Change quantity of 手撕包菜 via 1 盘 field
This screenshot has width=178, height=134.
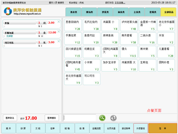pos(42,32)
